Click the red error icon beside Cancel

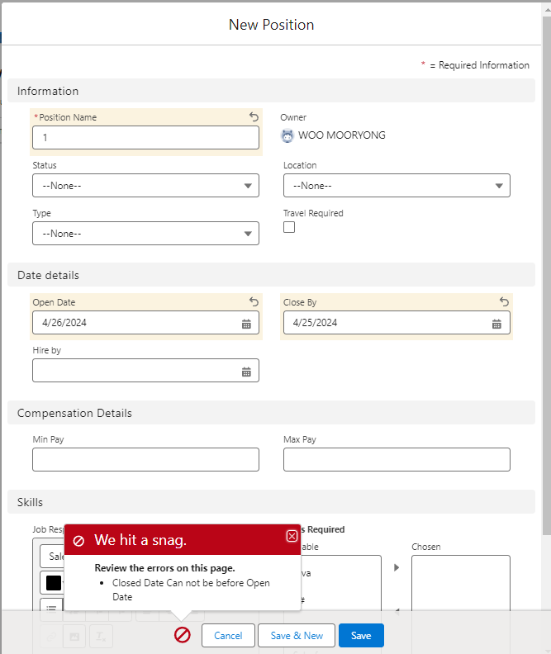tap(183, 635)
